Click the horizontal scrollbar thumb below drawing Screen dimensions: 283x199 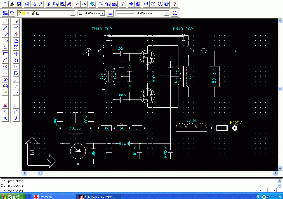click(x=41, y=173)
